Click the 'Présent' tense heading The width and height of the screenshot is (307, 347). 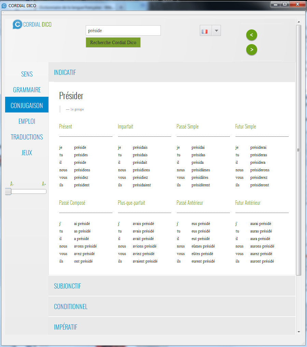(x=66, y=126)
